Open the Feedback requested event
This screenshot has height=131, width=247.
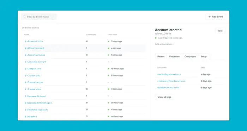tap(38, 110)
